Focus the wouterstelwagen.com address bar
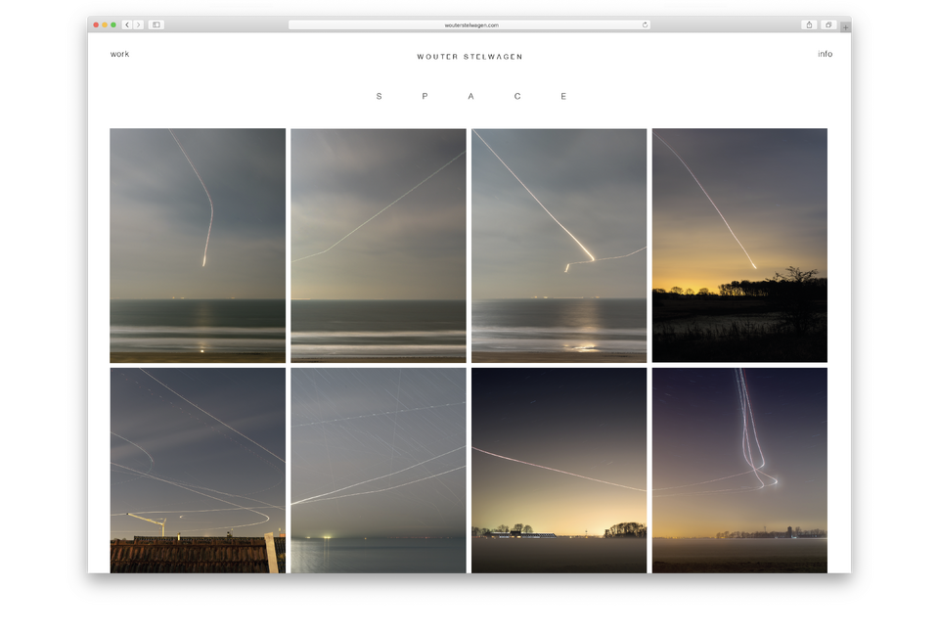The width and height of the screenshot is (939, 634). [x=469, y=24]
